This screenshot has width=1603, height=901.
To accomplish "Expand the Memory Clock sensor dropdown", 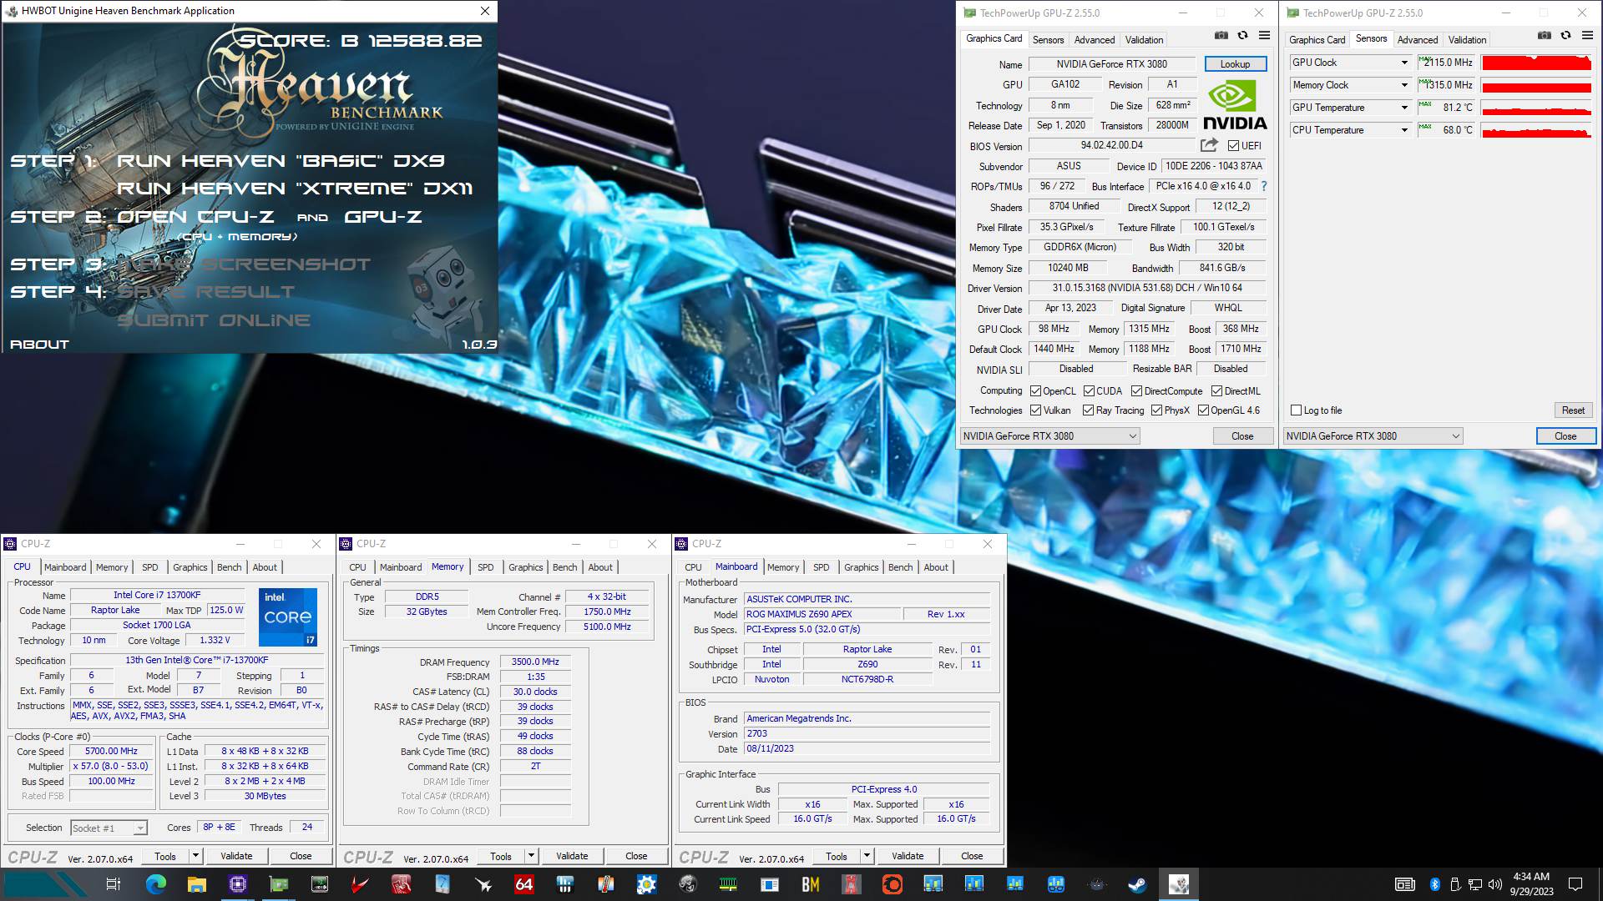I will click(1404, 86).
